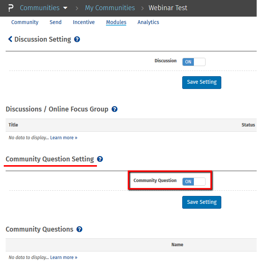Click help icon next to Community Questions
This screenshot has height=268, width=257.
(79, 229)
